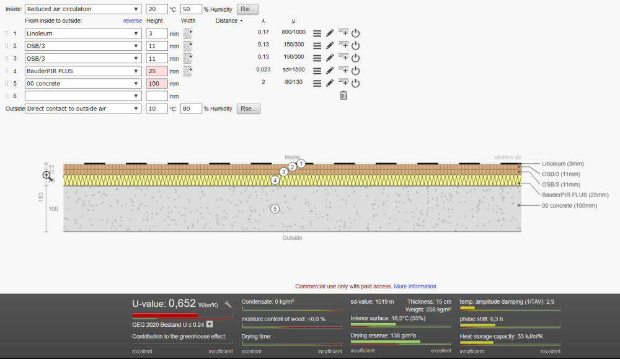The image size is (620, 359).
Task: Toggle Linoleum layer on/off with power icon
Action: 355,33
